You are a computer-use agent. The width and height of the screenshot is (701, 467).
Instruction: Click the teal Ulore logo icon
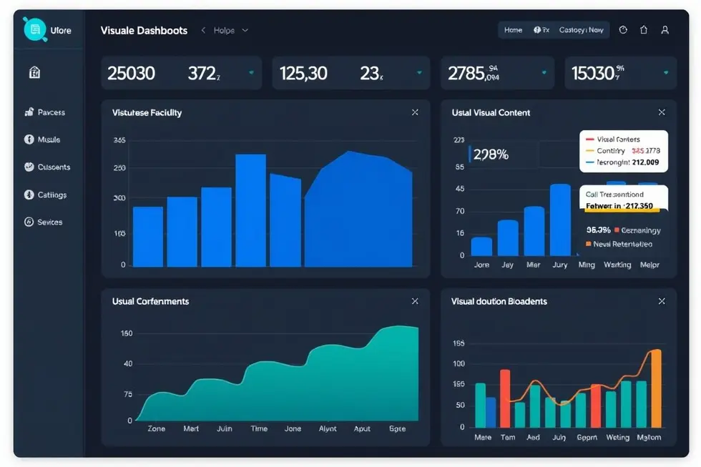click(x=34, y=29)
